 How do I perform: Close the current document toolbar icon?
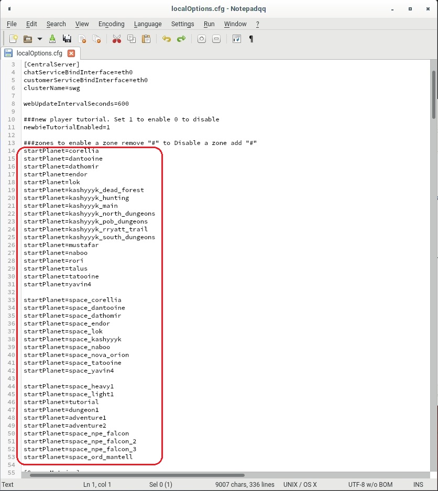(82, 39)
